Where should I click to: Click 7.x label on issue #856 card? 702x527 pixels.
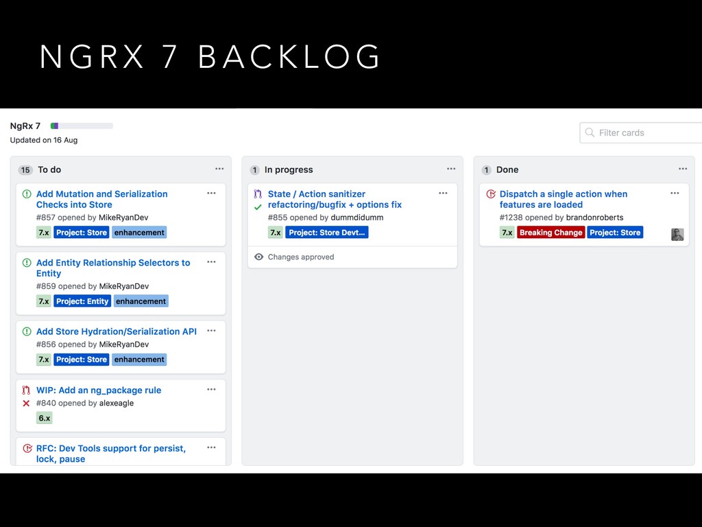pyautogui.click(x=44, y=360)
